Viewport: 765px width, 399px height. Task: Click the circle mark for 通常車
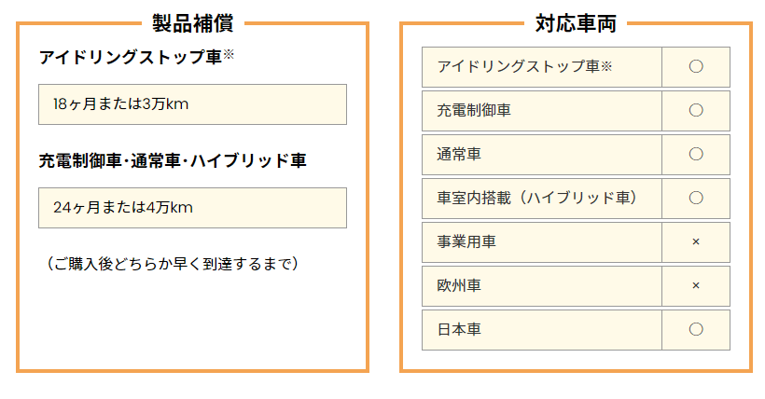click(x=695, y=154)
